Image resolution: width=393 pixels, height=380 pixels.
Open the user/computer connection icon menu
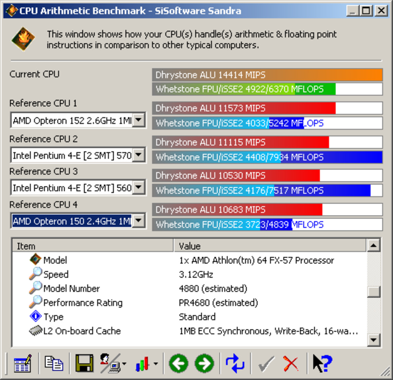click(x=110, y=364)
